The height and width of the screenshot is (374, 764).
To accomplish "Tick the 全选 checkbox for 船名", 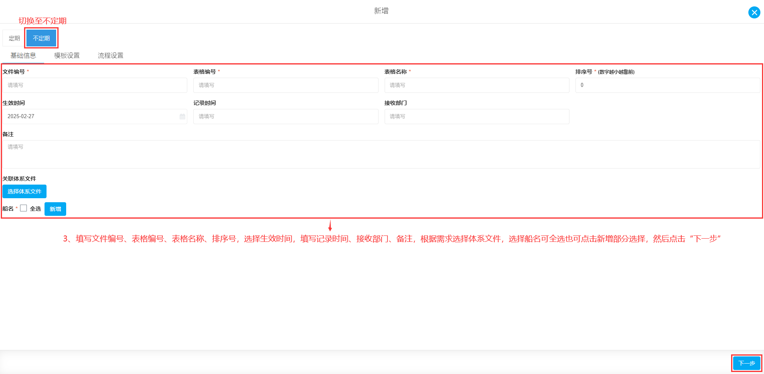I will (x=24, y=208).
